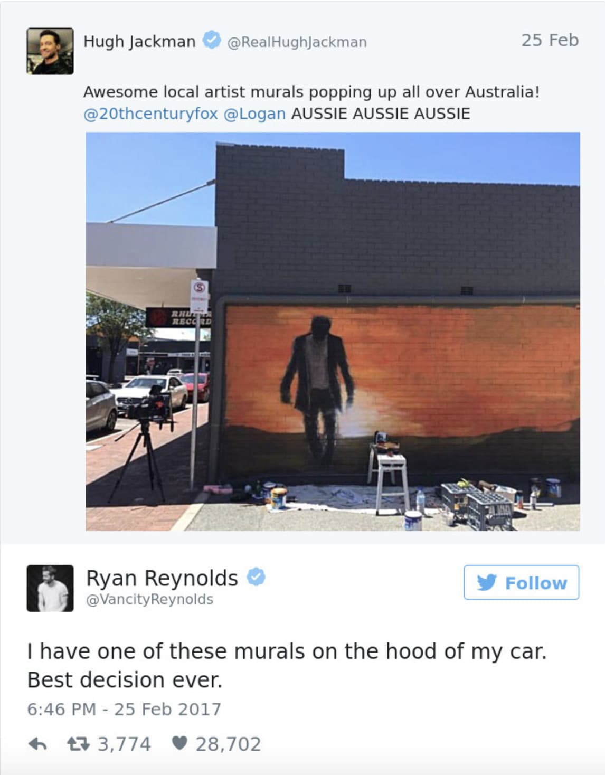605x775 pixels.
Task: Open the 25 Feb date link
Action: point(550,40)
